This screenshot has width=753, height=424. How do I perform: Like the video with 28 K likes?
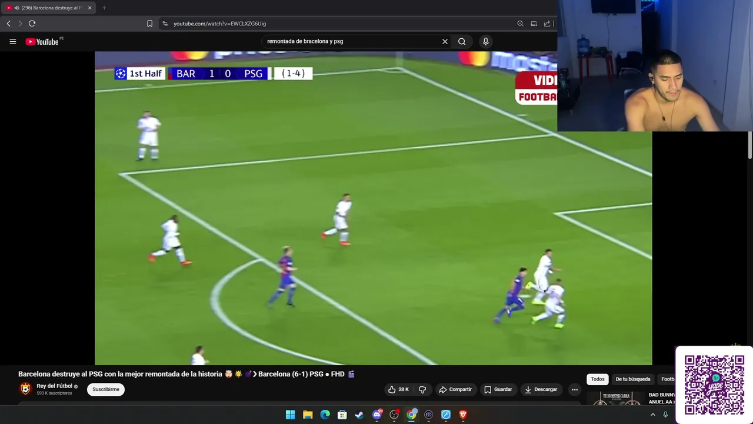coord(398,389)
